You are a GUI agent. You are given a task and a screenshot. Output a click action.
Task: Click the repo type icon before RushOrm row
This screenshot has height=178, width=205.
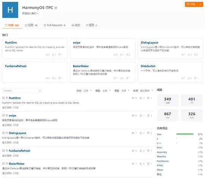(x=3, y=98)
